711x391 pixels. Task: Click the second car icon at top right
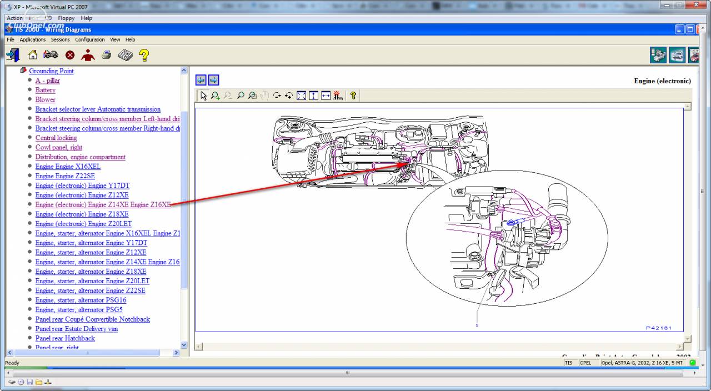point(677,55)
